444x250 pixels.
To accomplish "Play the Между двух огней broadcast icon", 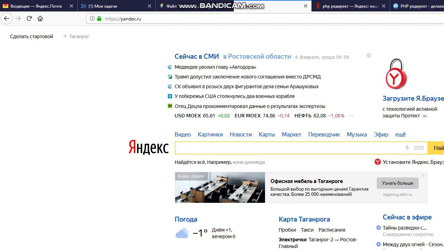I will click(x=378, y=244).
